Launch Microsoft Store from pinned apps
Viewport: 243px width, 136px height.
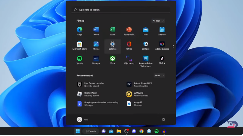[80, 46]
